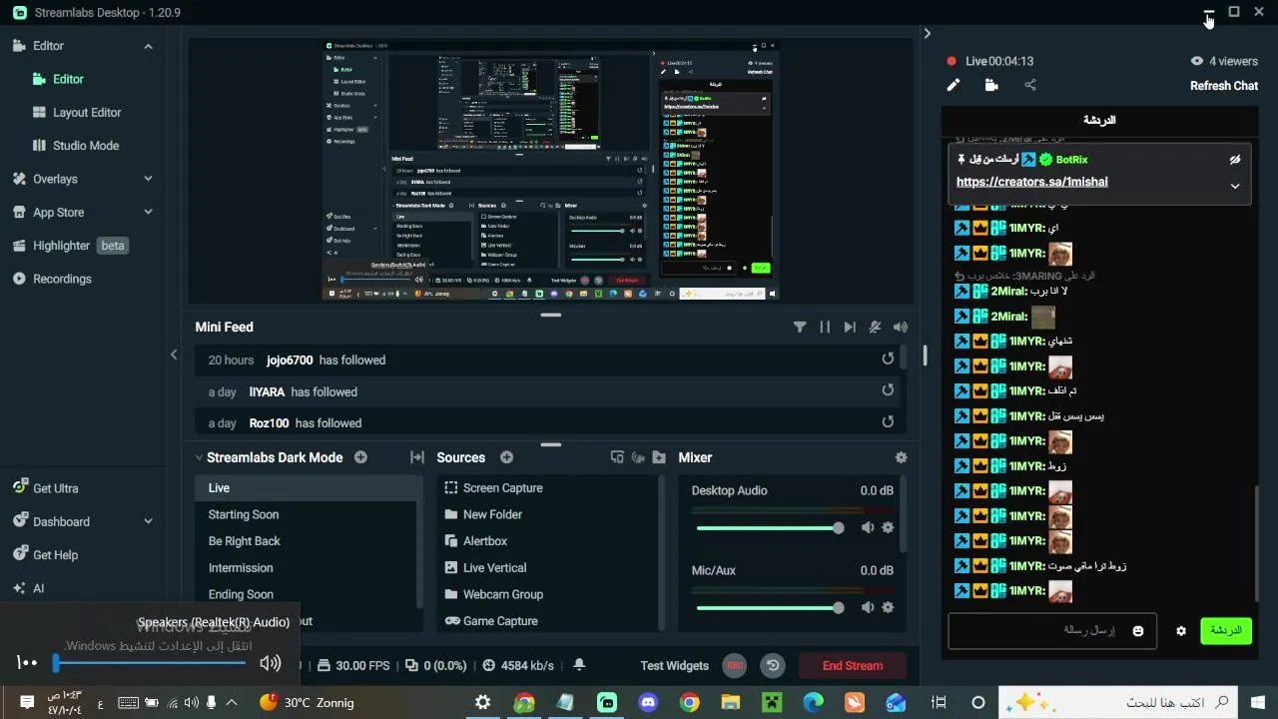Start recording with REC button

click(x=735, y=665)
